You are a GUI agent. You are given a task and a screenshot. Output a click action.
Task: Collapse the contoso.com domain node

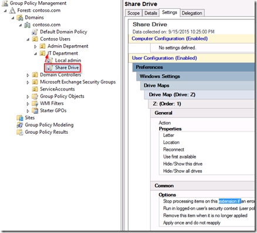(x=21, y=25)
